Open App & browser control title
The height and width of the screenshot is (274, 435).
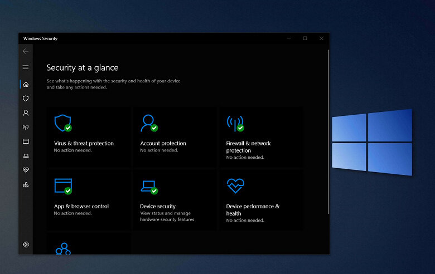[x=81, y=206]
